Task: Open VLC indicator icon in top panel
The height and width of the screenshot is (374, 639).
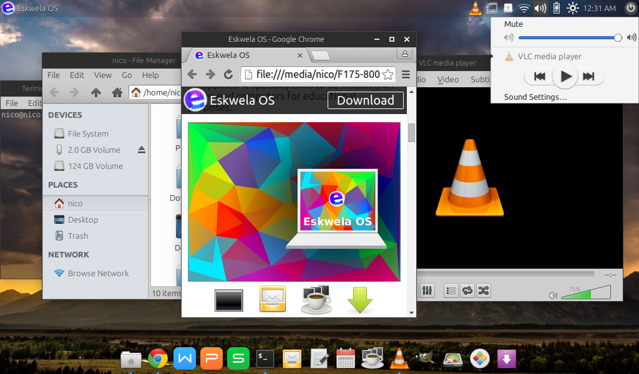Action: tap(475, 8)
